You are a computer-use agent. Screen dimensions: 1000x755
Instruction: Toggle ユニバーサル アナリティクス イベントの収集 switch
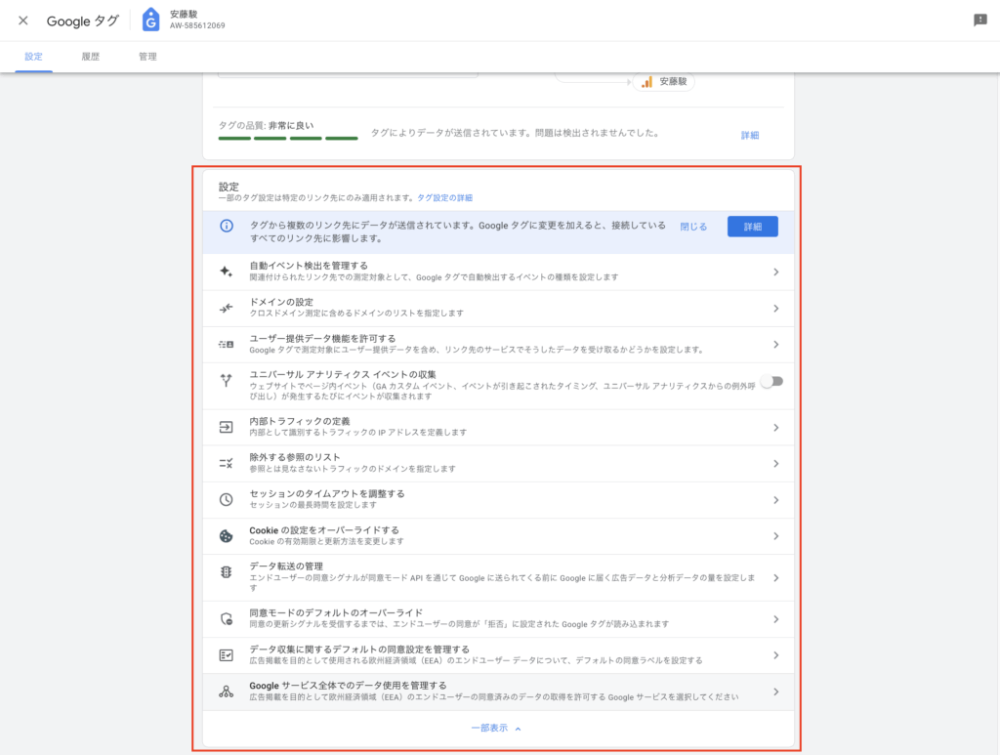point(772,381)
